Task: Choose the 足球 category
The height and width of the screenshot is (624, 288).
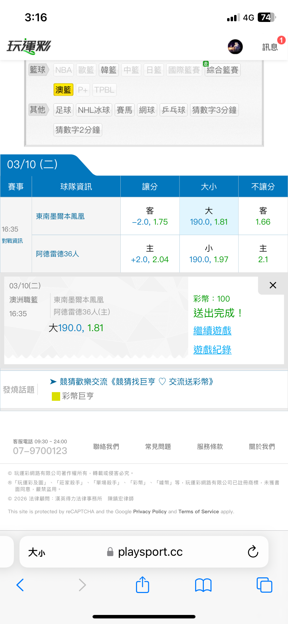Action: click(63, 110)
